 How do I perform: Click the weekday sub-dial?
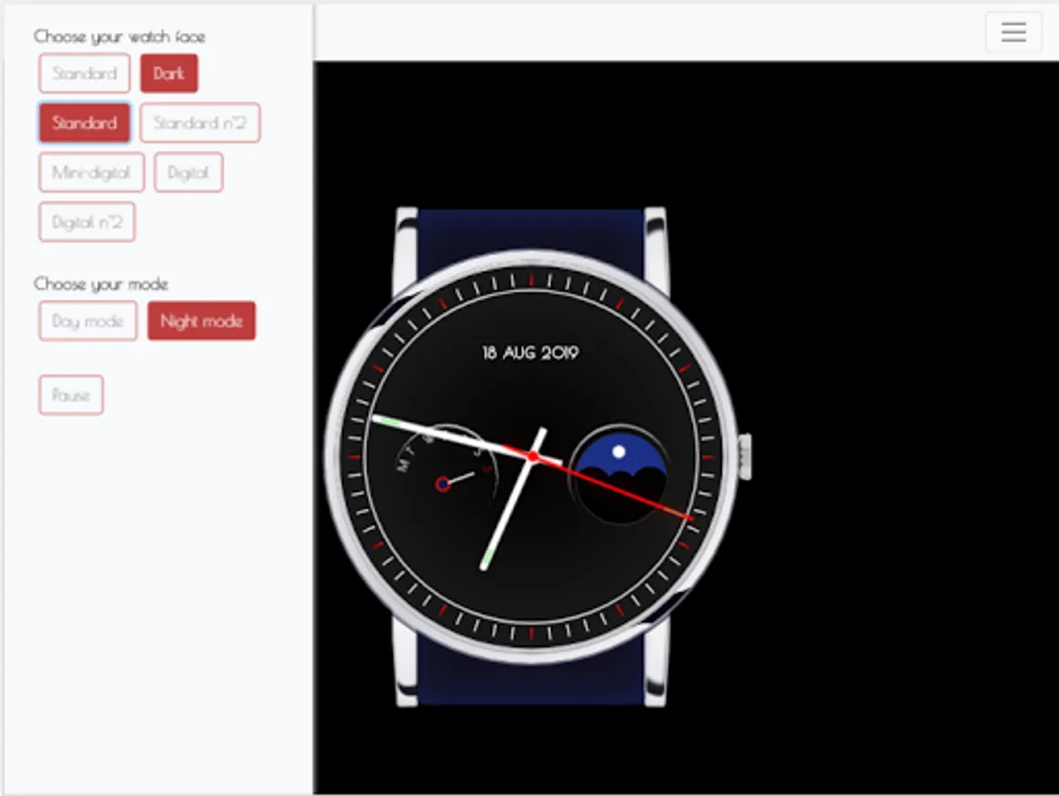[x=446, y=476]
